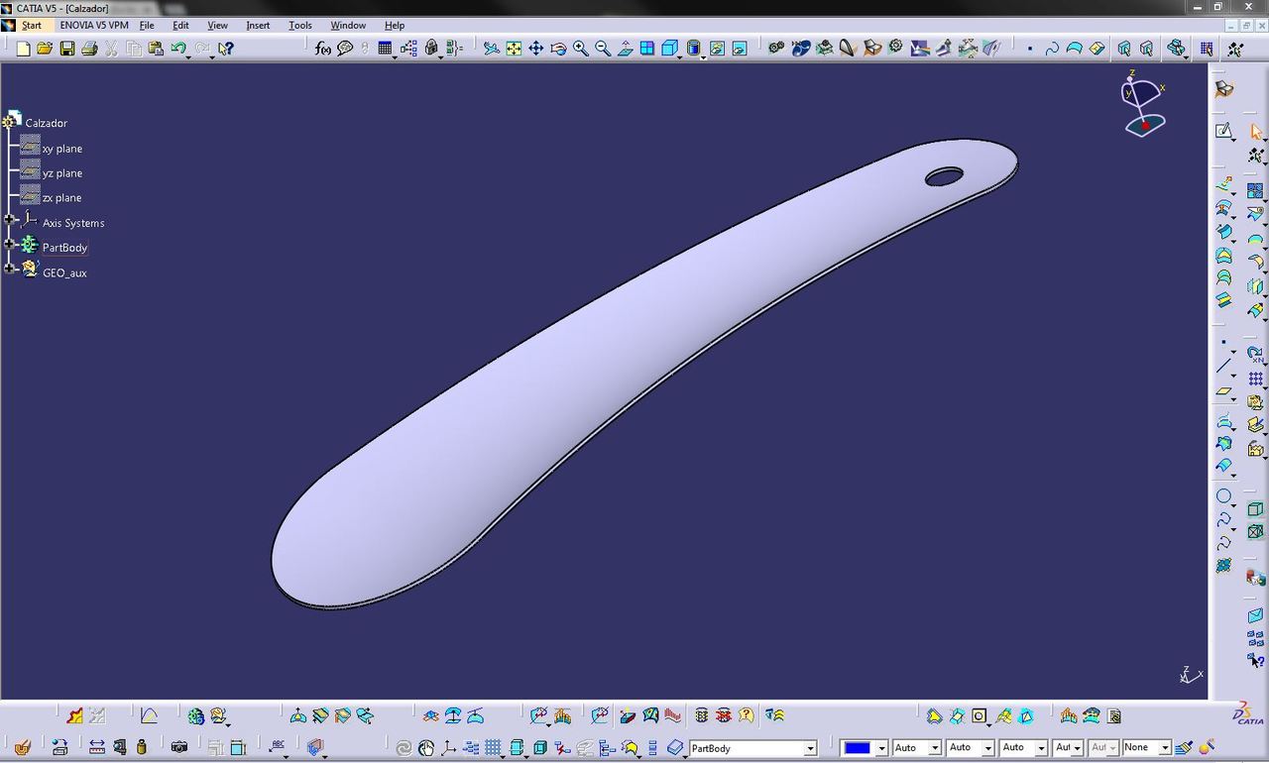Open the None layer dropdown
Screen dimensions: 1269x763
(1165, 748)
